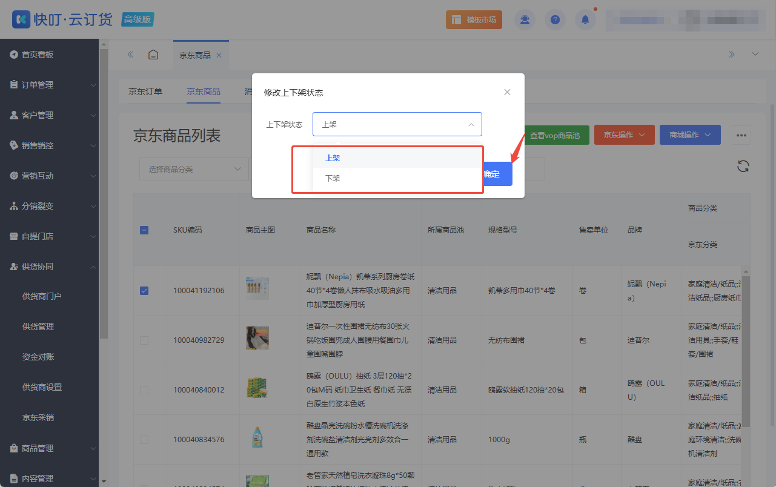Click the 客户管理 person icon
Viewport: 776px width, 487px height.
pyautogui.click(x=14, y=115)
